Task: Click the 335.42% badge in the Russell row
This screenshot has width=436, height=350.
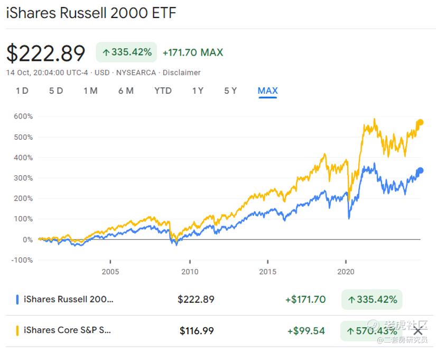Action: click(x=372, y=300)
